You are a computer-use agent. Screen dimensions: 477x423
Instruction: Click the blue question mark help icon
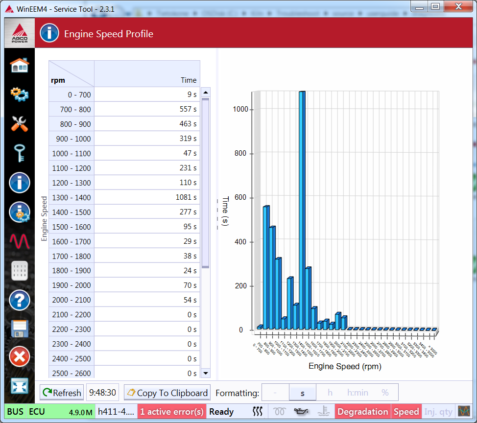point(20,300)
